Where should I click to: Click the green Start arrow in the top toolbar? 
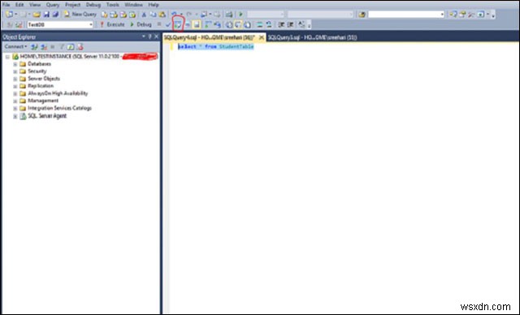click(240, 15)
